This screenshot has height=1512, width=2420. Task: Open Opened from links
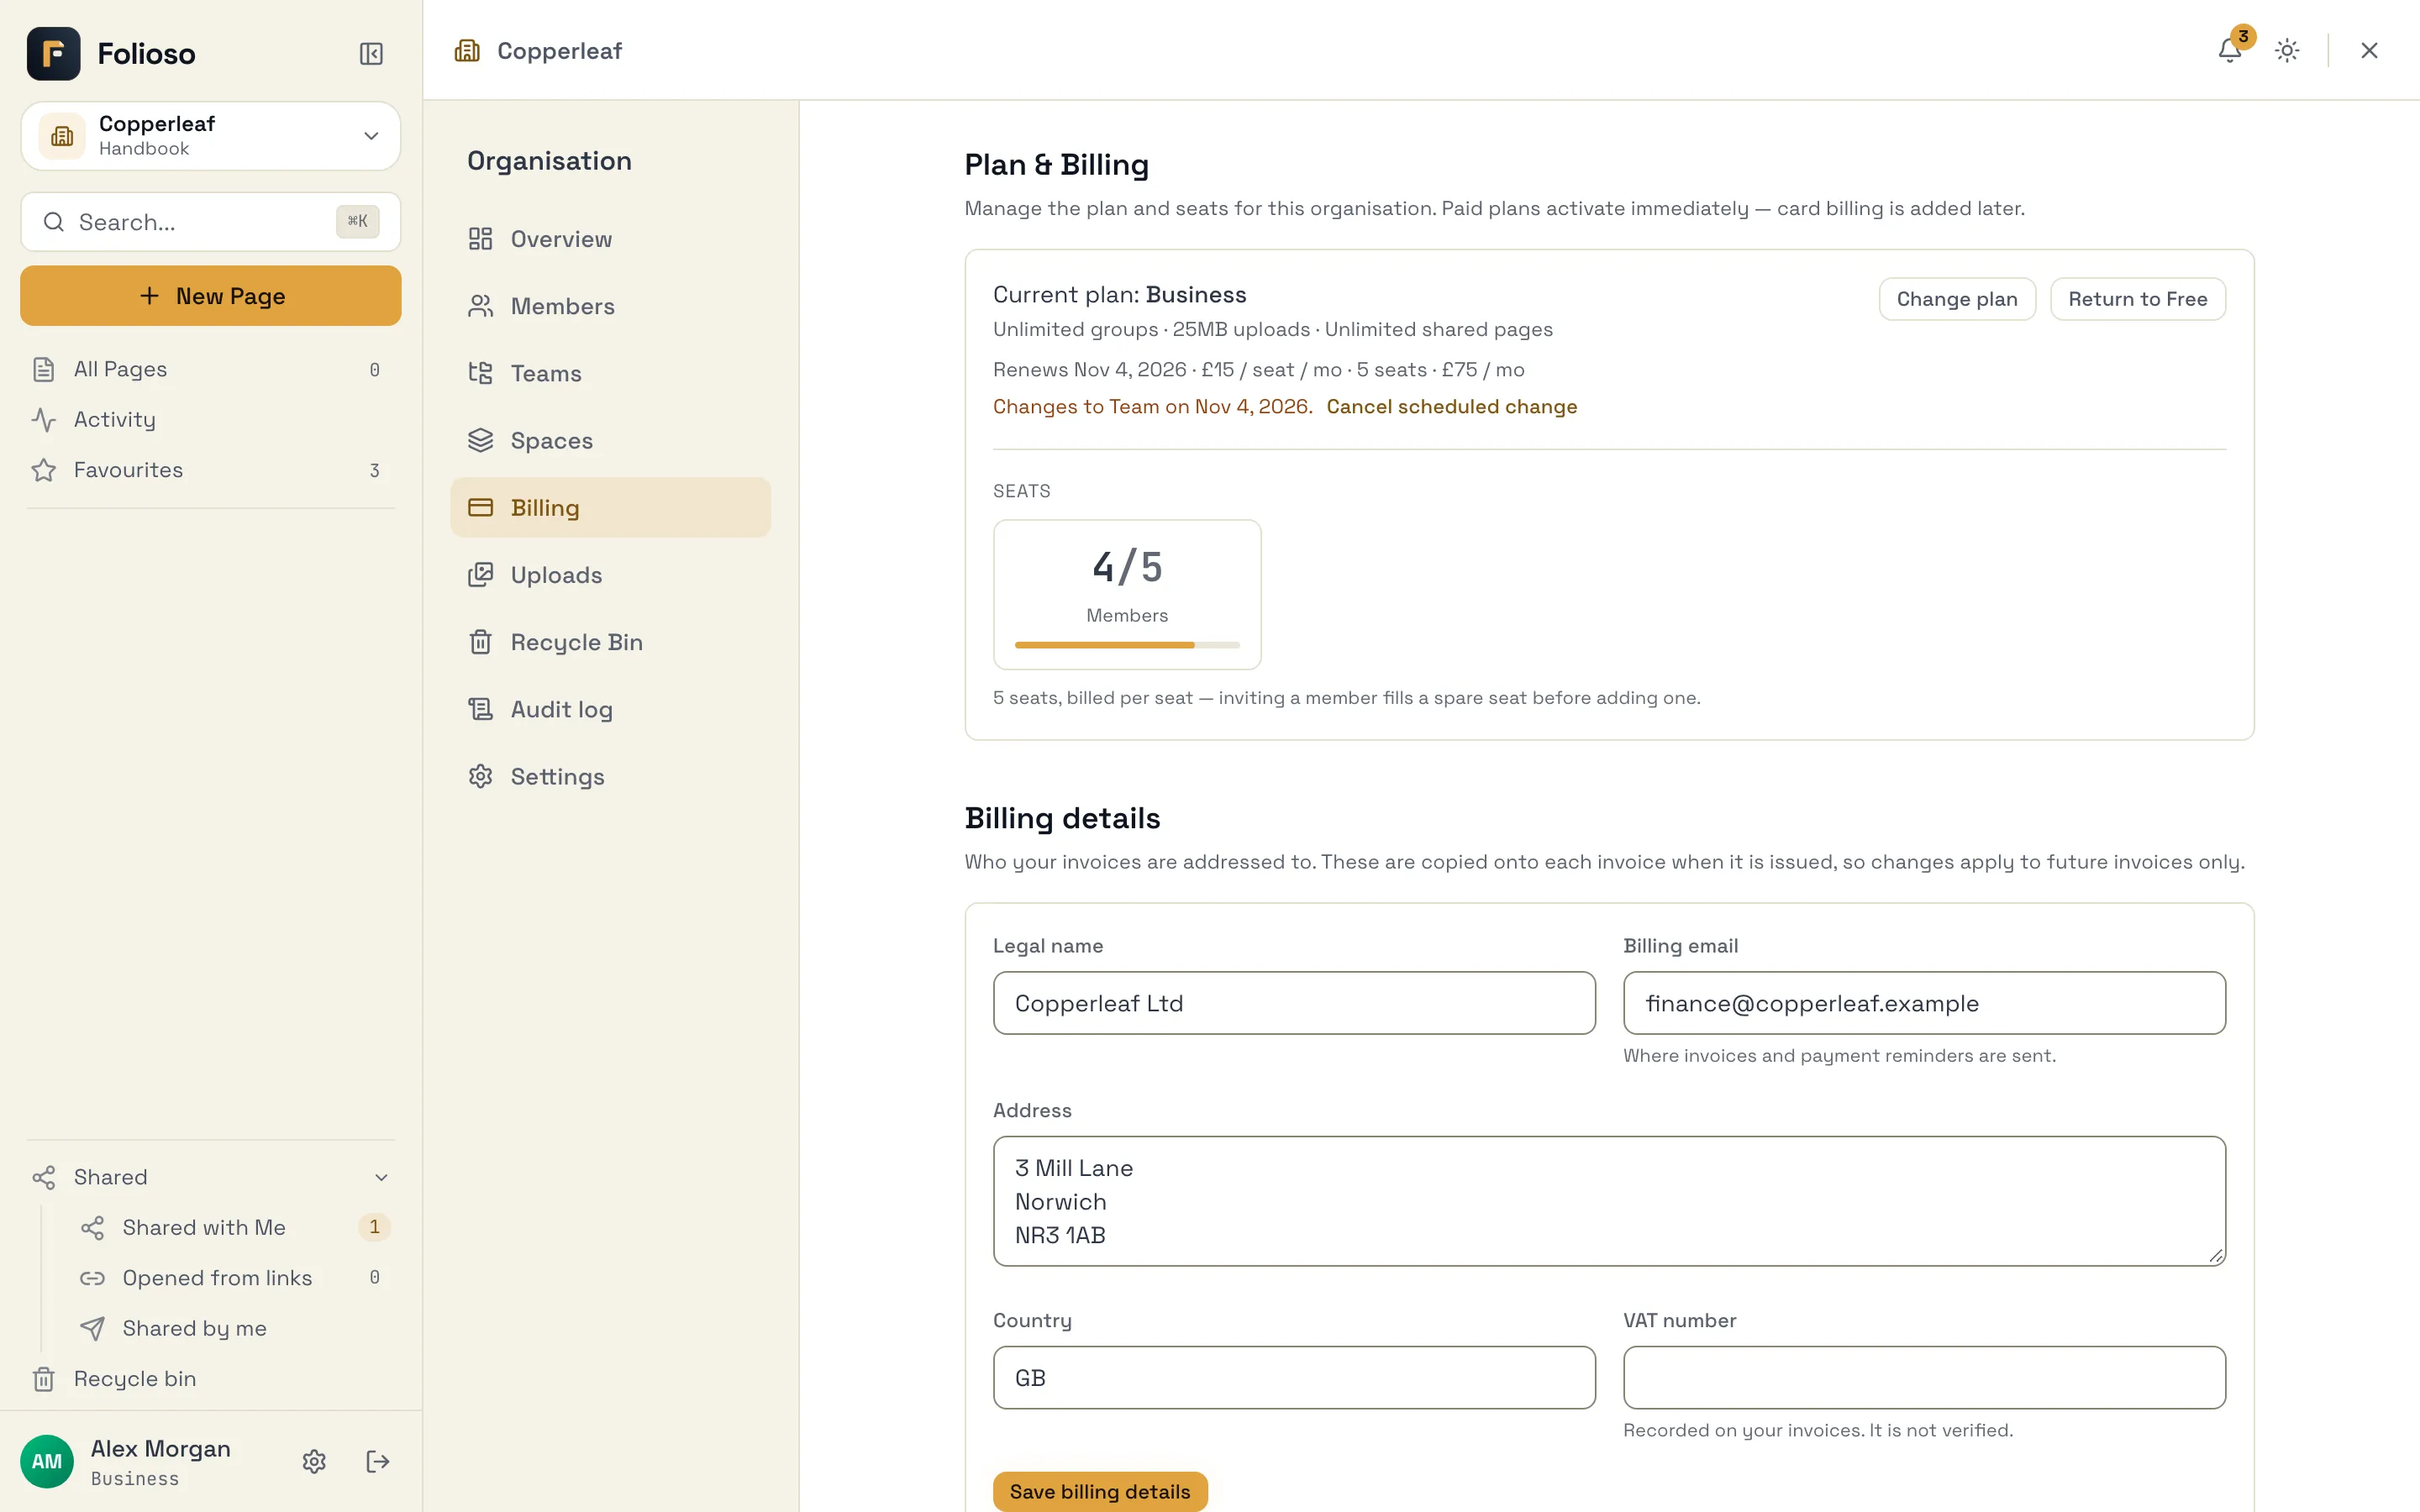(x=235, y=1277)
